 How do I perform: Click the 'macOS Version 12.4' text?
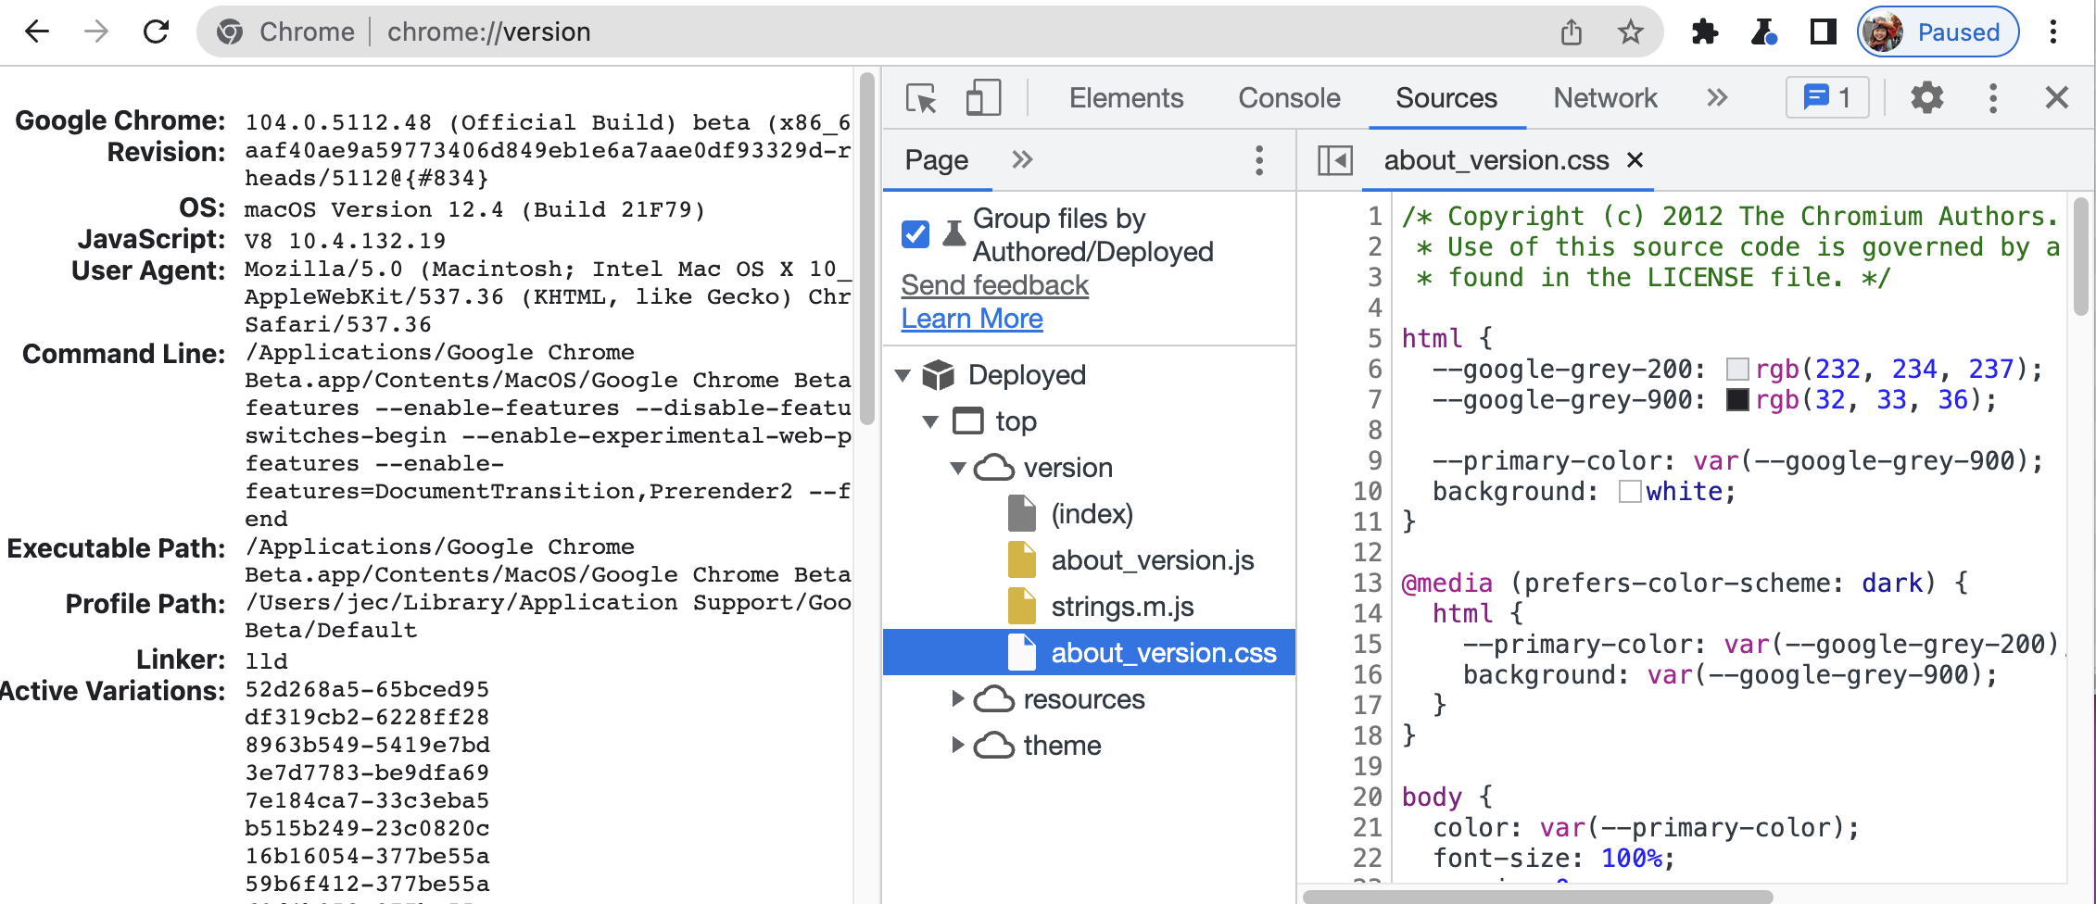[373, 209]
